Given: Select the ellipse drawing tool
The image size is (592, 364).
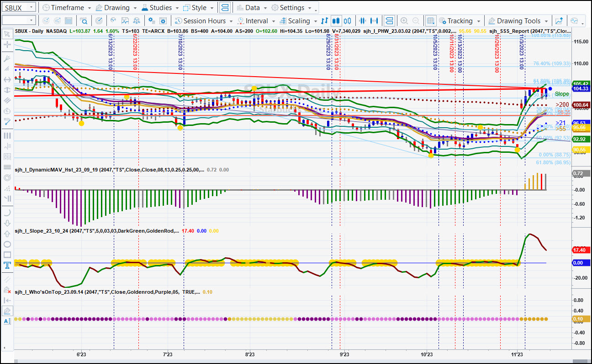Looking at the screenshot, I should pos(7,244).
